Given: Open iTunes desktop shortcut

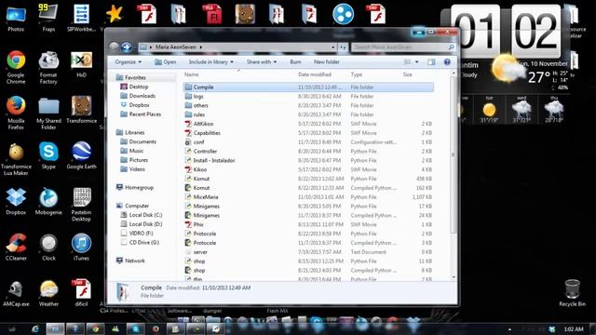Looking at the screenshot, I should click(81, 247).
